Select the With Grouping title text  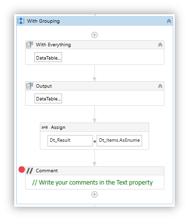coord(43,21)
